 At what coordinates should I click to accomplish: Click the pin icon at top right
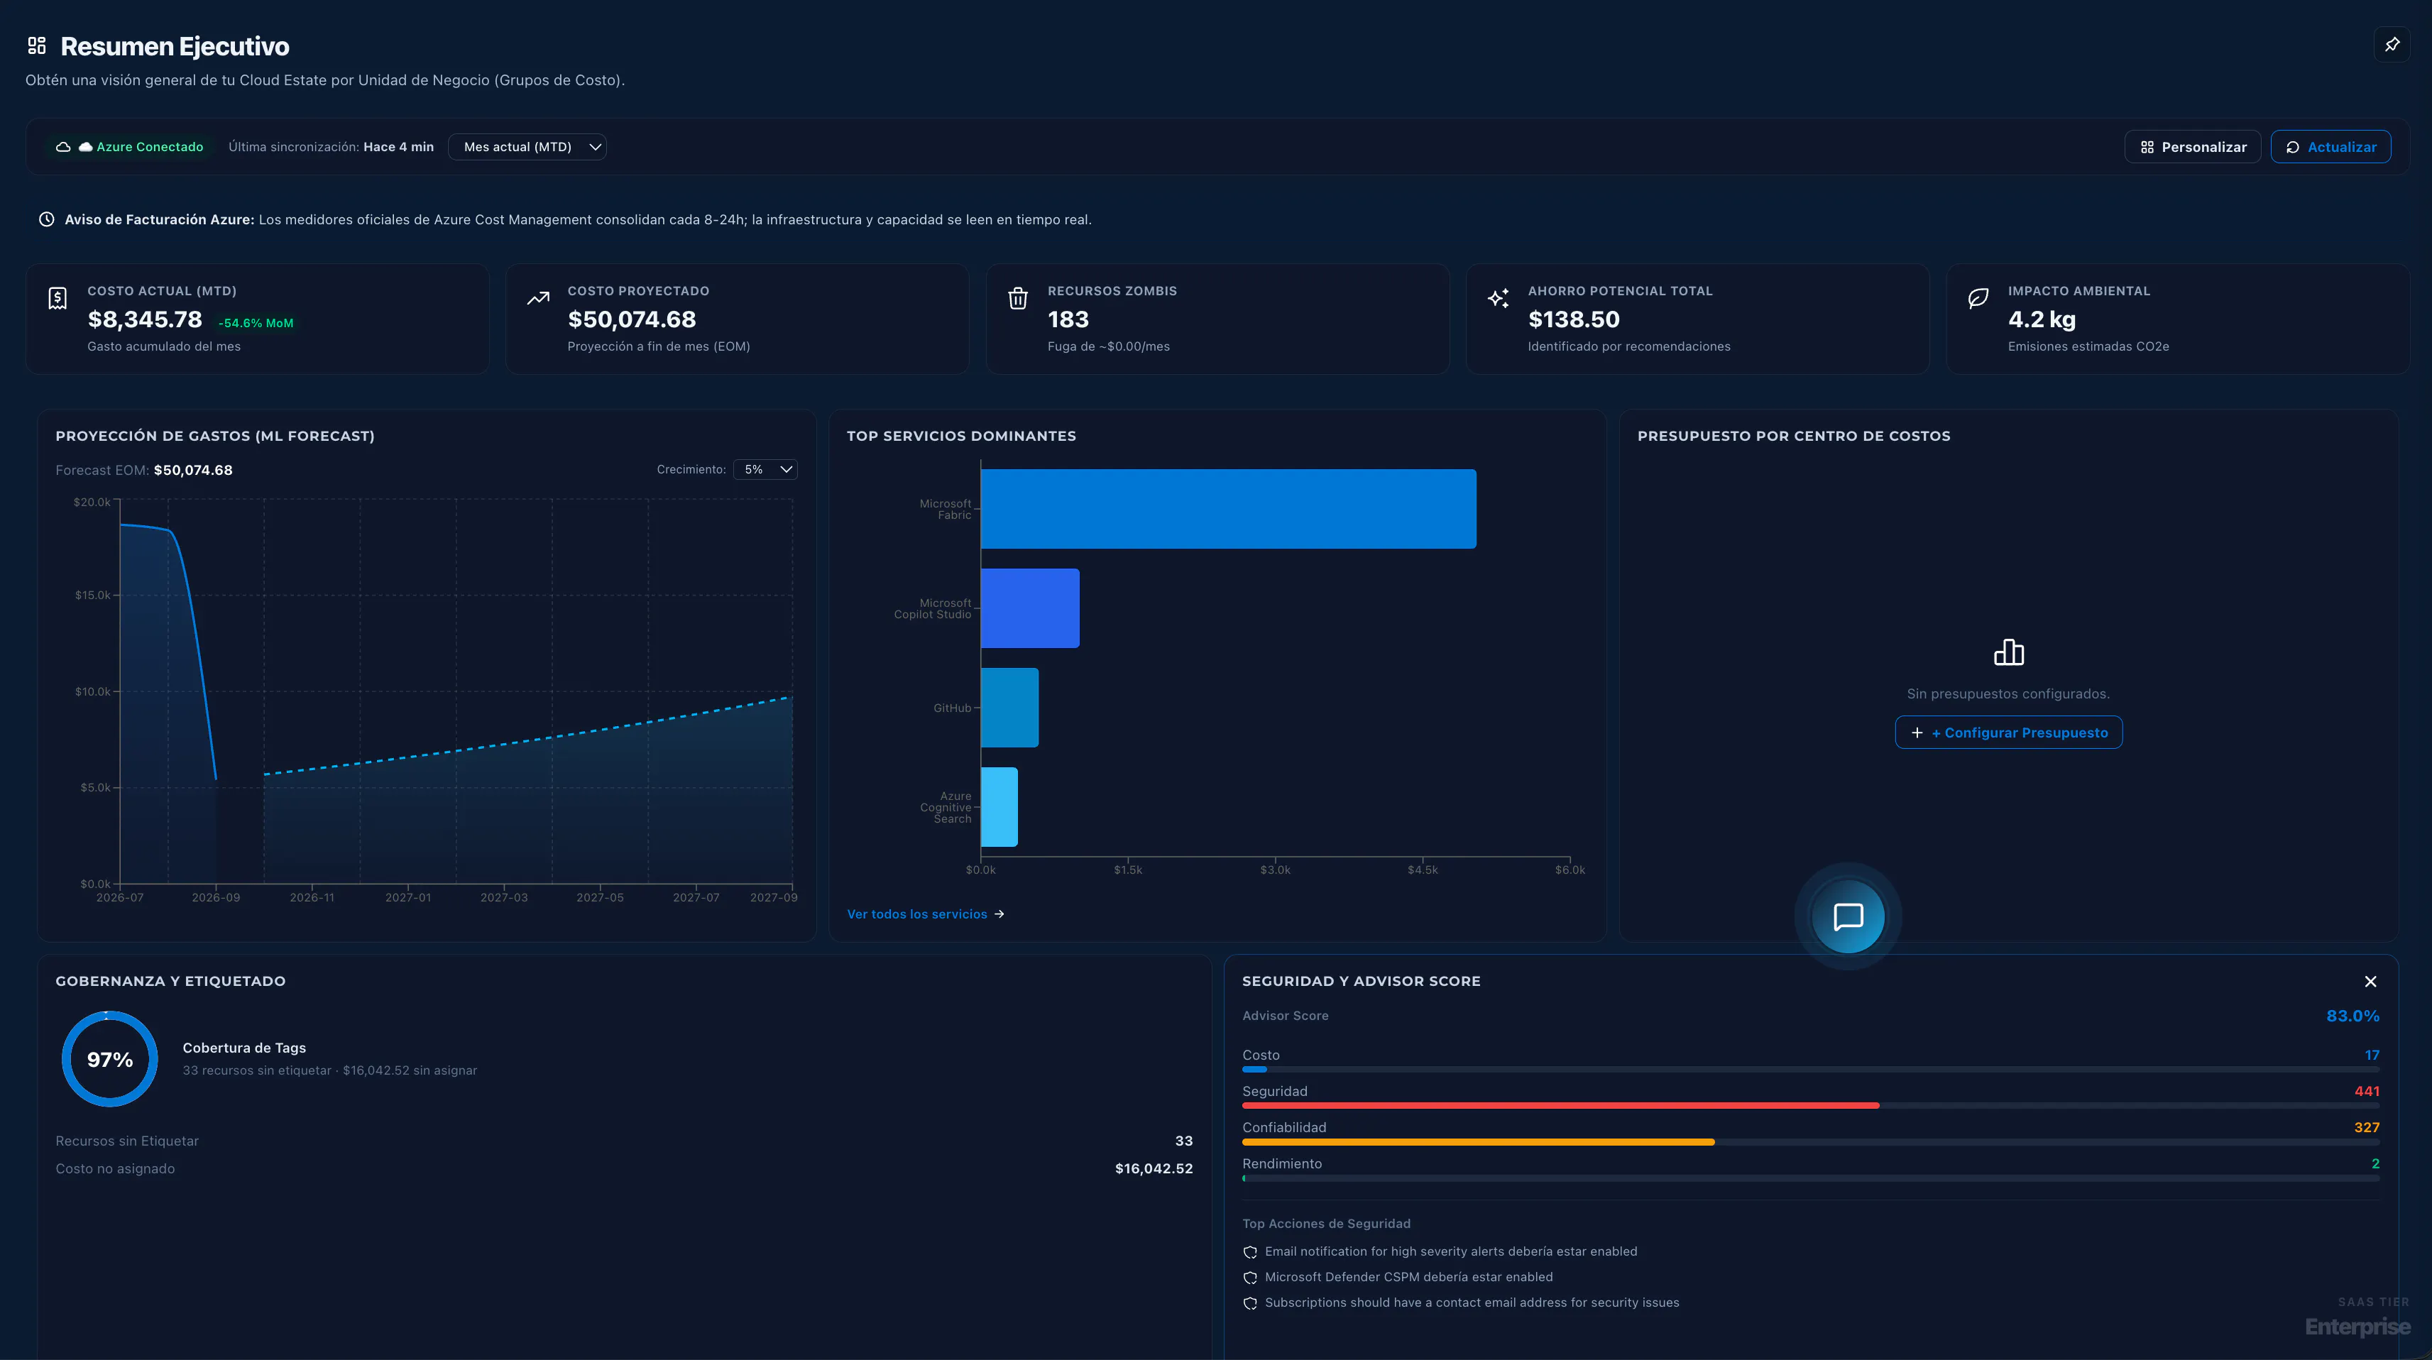pos(2392,44)
